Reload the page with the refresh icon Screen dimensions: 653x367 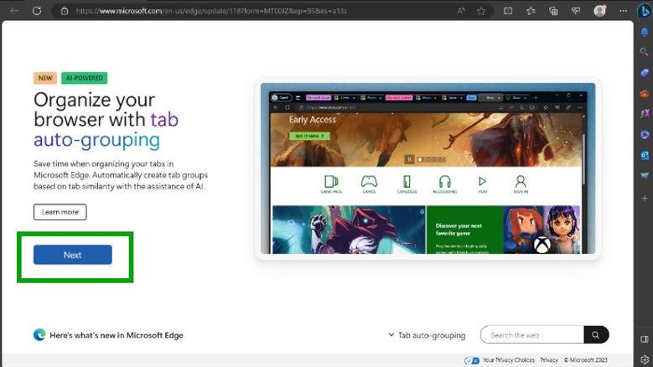pos(37,11)
